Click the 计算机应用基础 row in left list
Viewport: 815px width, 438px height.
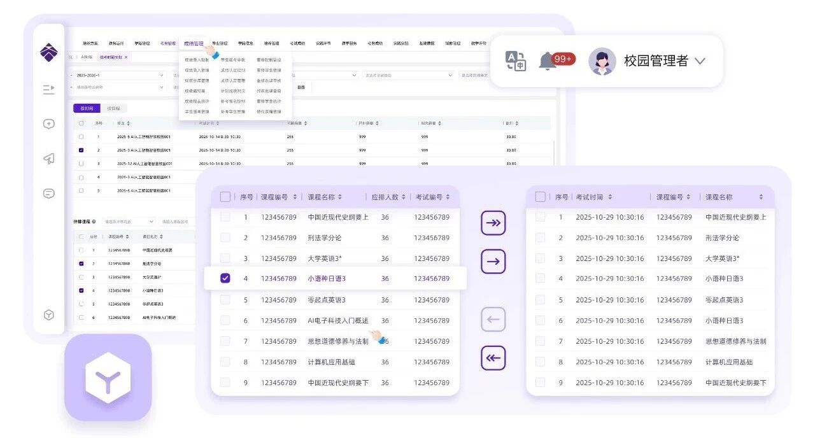click(331, 362)
